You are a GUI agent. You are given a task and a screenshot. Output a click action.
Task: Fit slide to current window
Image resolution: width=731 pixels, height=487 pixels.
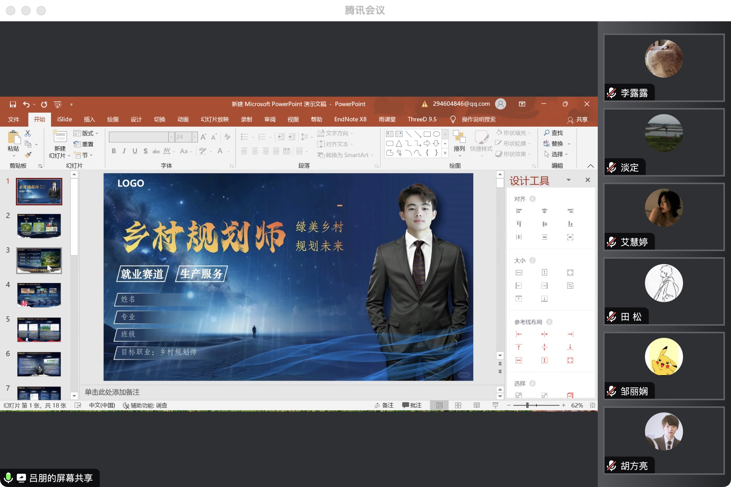click(592, 405)
